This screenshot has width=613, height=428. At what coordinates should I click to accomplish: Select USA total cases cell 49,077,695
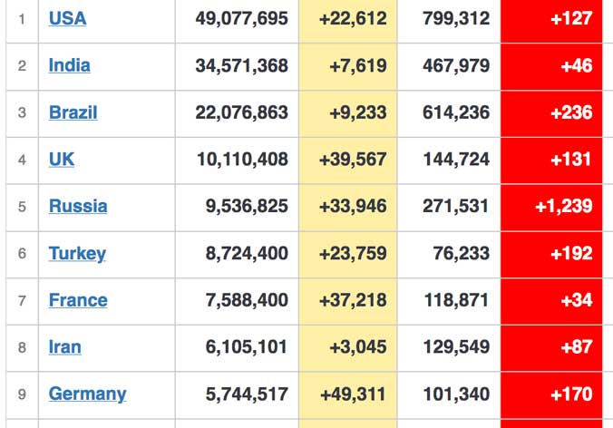(x=237, y=20)
